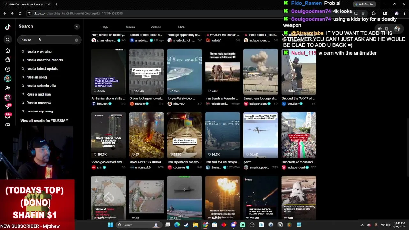409x230 pixels.
Task: Clear the RUSSIA search text
Action: [x=76, y=40]
